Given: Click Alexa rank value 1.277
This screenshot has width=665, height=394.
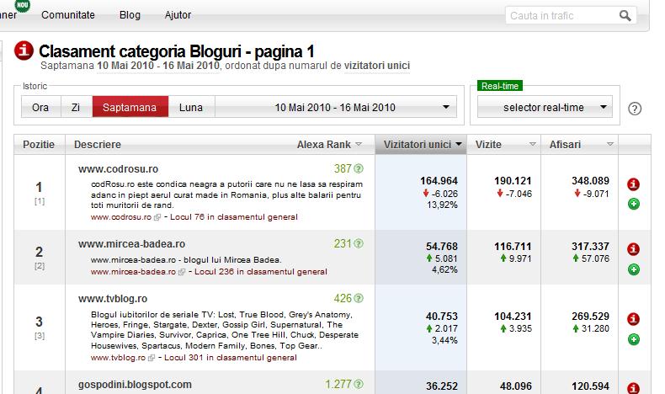Looking at the screenshot, I should (x=338, y=384).
